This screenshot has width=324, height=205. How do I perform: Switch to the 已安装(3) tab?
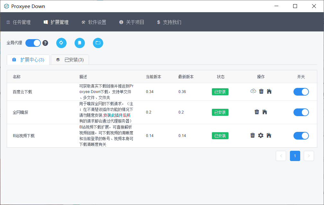click(x=70, y=60)
